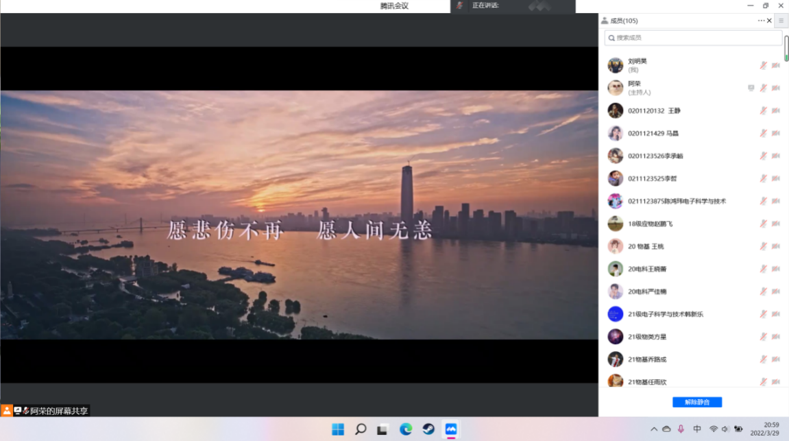Toggle camera icon for 0201120132 王静
Screen dimensions: 789x441
(x=776, y=110)
